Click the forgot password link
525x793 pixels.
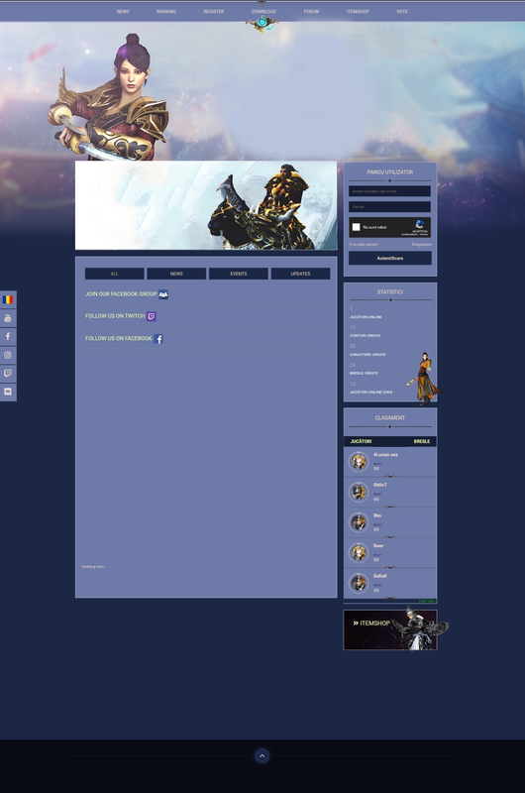[x=364, y=245]
